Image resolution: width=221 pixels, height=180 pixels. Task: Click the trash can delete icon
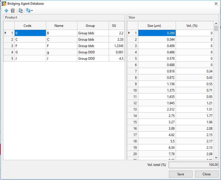point(13,11)
